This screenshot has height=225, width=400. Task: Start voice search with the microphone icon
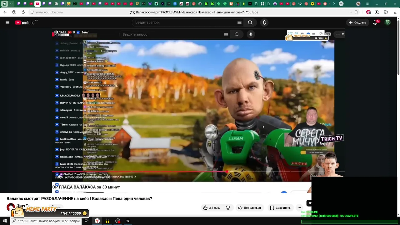pos(264,22)
